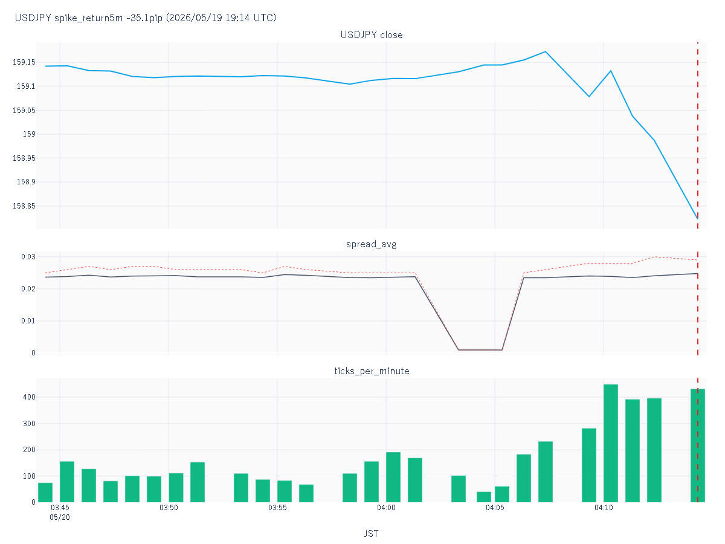Click the price peak on USDJPY close line
This screenshot has height=544, width=725.
coord(546,51)
